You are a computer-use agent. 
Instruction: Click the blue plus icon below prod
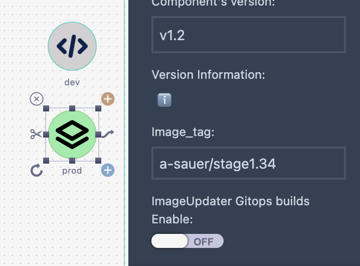[x=108, y=171]
